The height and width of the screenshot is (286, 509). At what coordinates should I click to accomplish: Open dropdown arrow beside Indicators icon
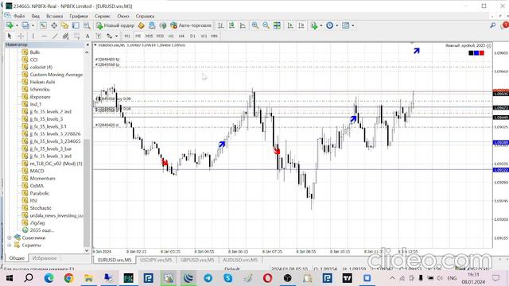point(321,25)
